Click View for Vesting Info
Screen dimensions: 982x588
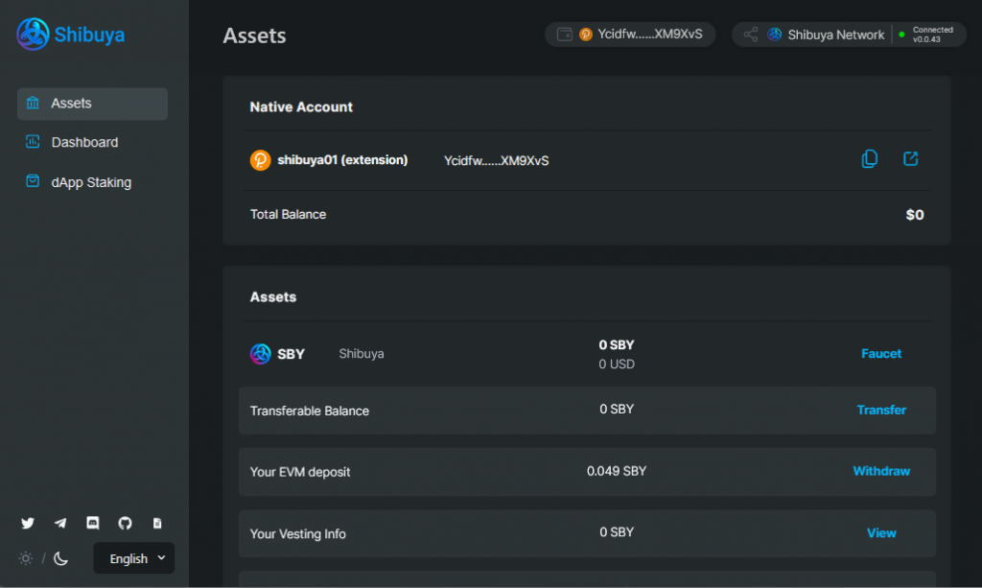click(880, 532)
